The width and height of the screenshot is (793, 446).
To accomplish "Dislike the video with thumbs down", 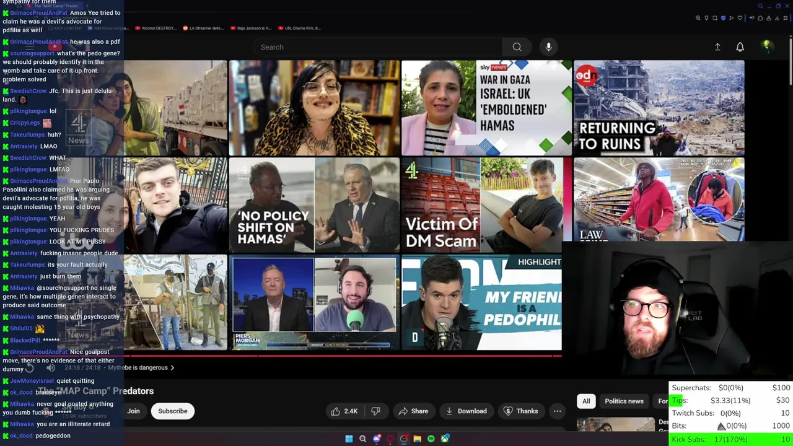I will pos(375,411).
